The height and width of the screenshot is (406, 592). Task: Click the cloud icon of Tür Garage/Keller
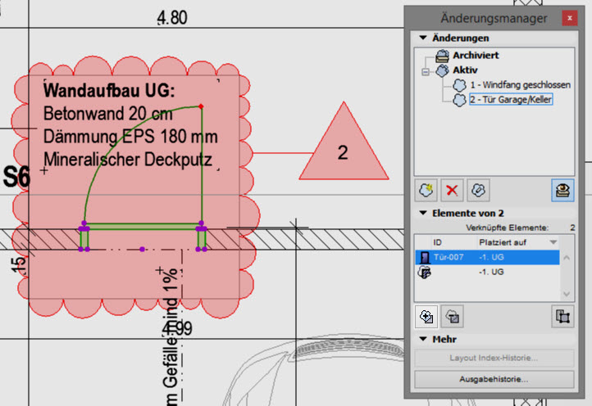tap(459, 100)
